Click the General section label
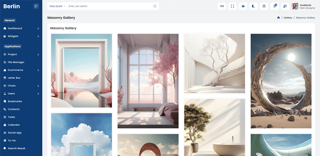This screenshot has width=320, height=156. tap(9, 20)
